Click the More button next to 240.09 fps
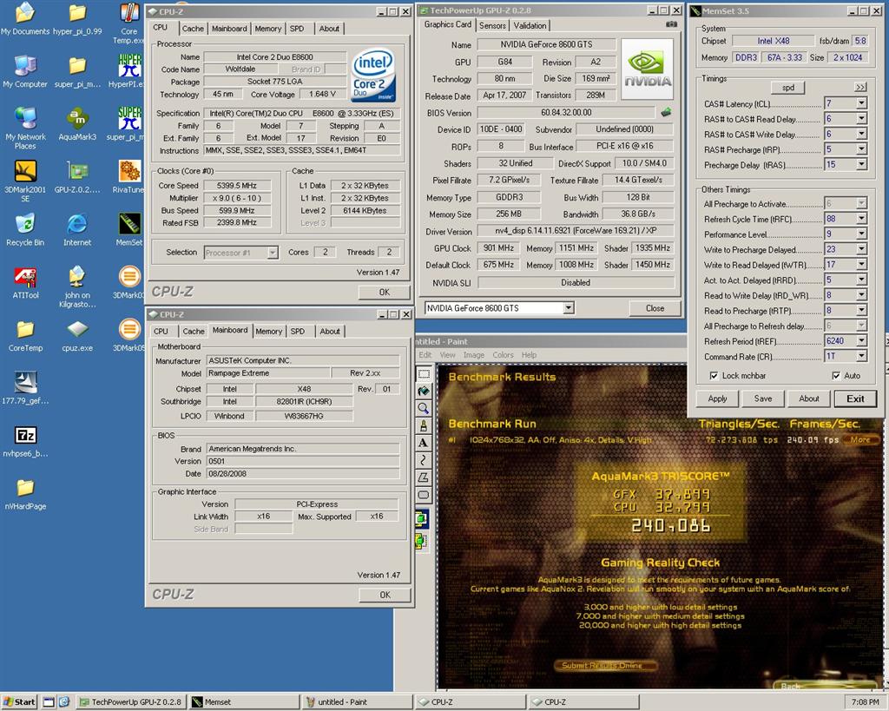The image size is (889, 711). coord(860,439)
